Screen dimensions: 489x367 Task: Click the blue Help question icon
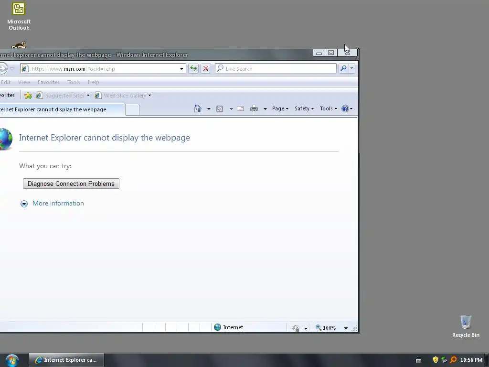click(345, 108)
